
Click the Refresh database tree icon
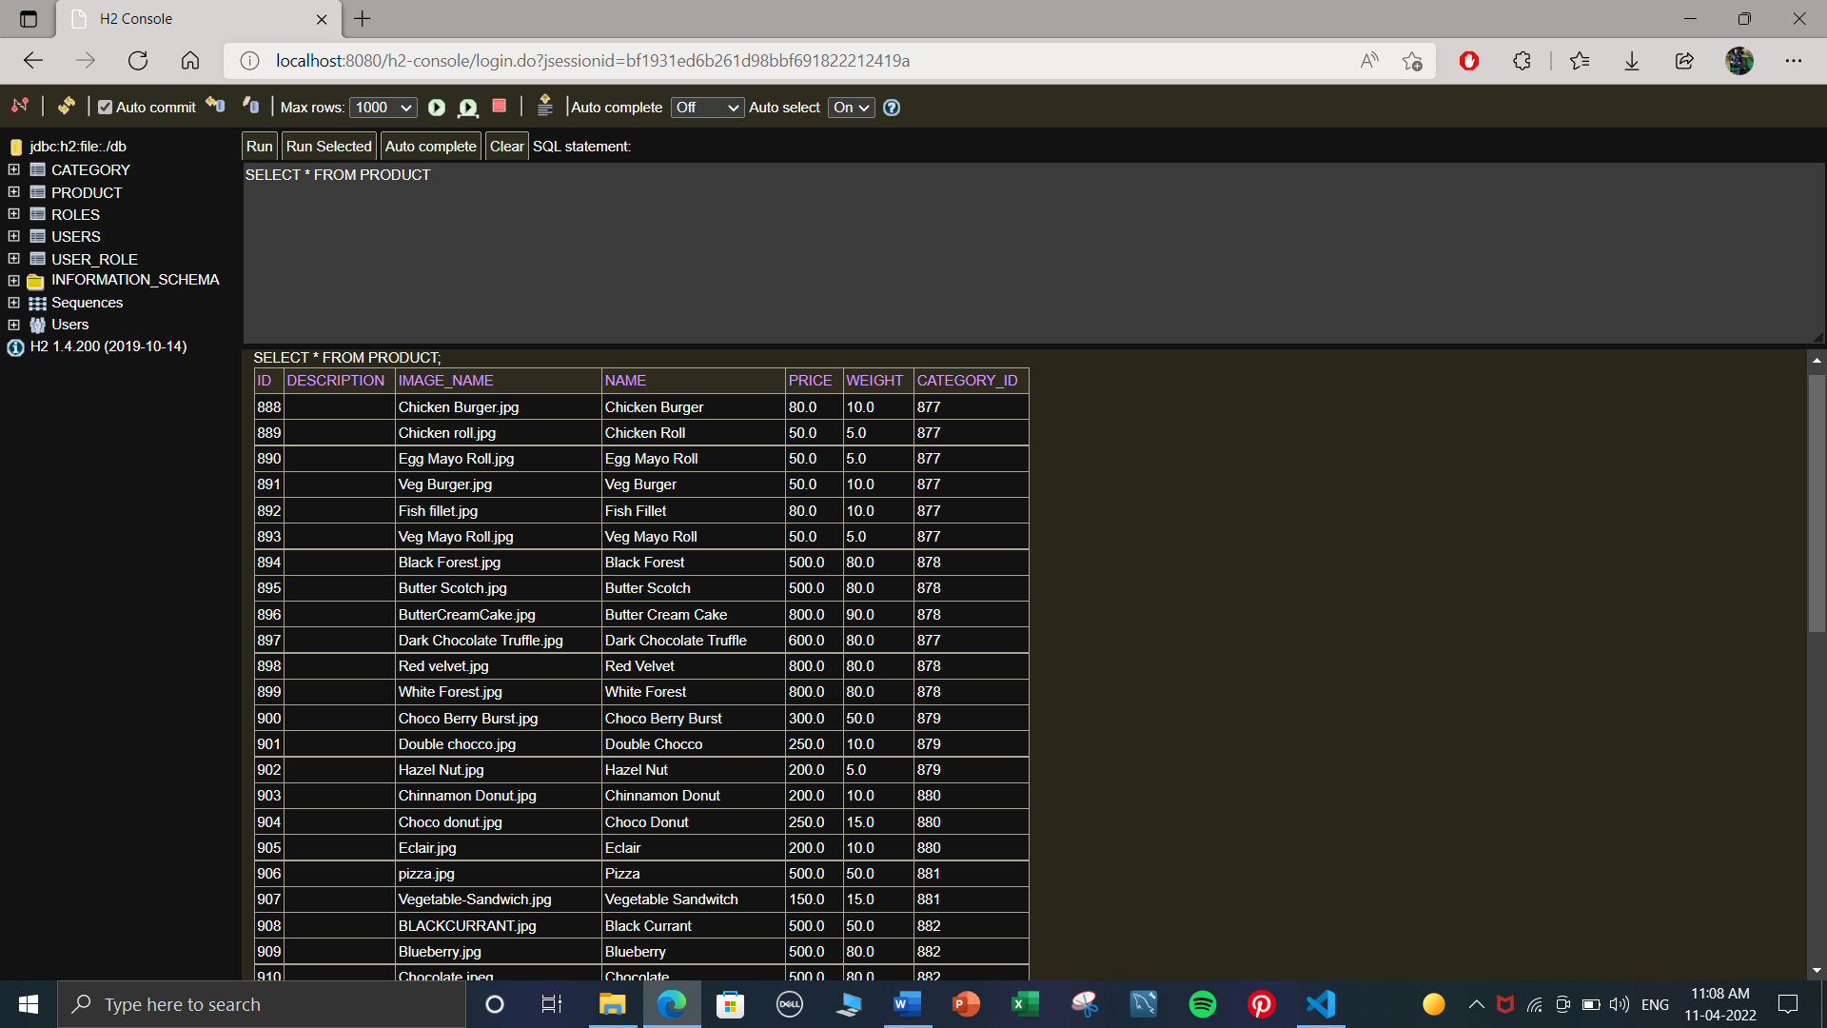(x=66, y=106)
